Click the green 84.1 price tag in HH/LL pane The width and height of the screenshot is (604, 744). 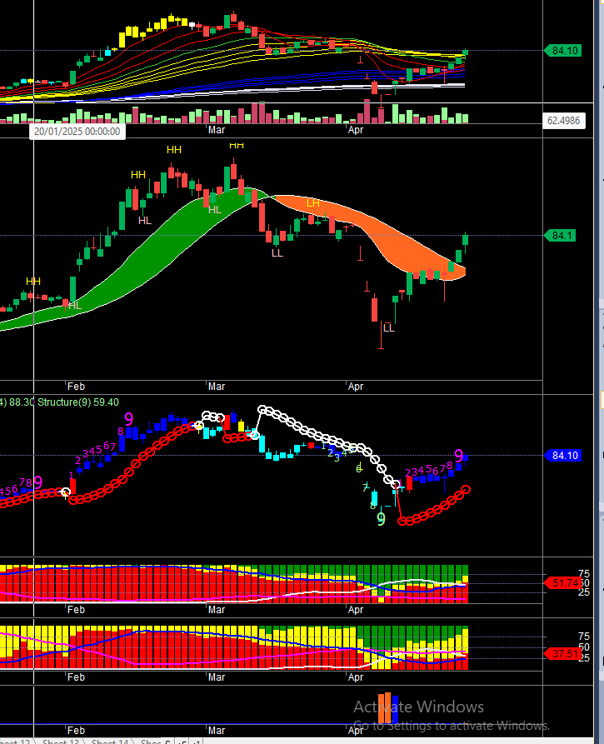click(x=561, y=235)
